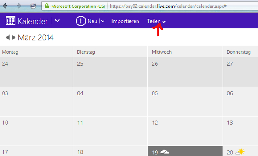The height and width of the screenshot is (156, 258).
Task: Select the day cell 27
Action: [x=240, y=72]
